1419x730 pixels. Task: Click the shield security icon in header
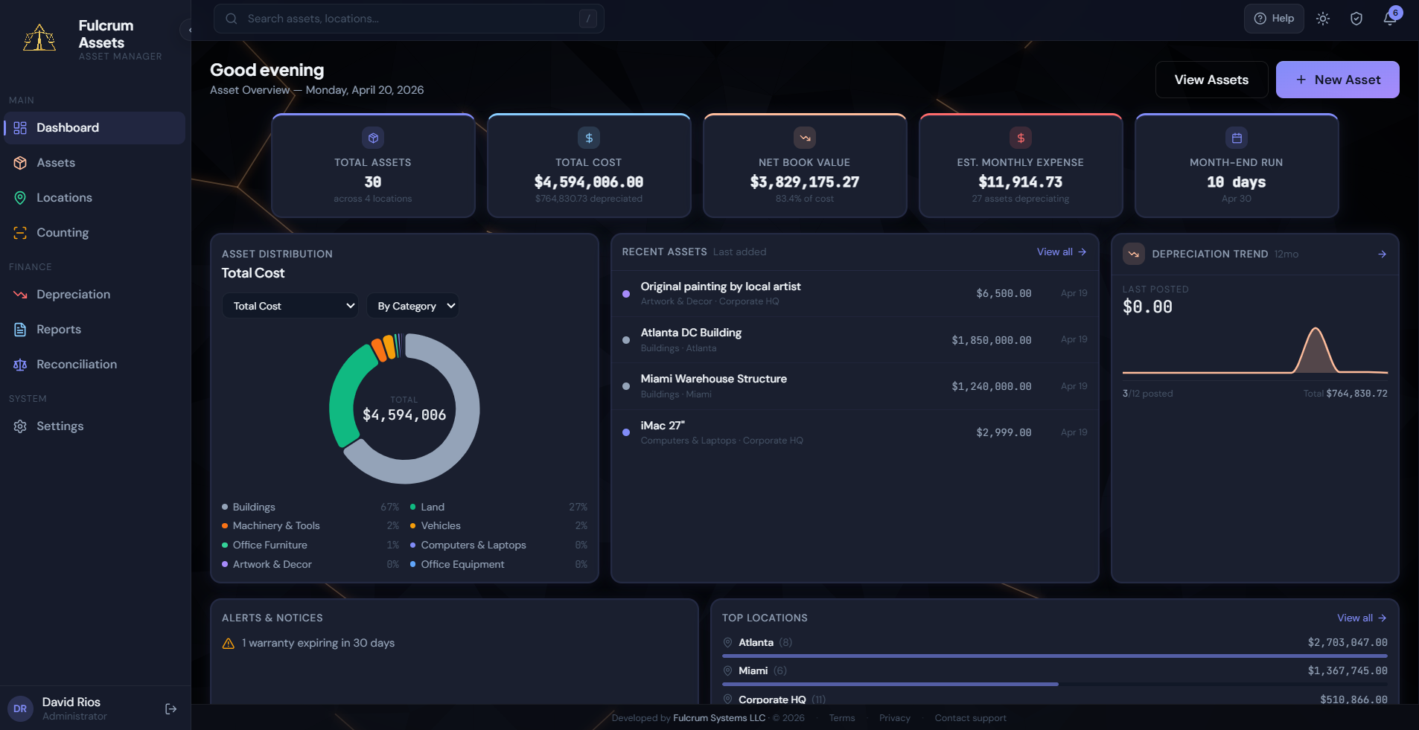[1356, 19]
